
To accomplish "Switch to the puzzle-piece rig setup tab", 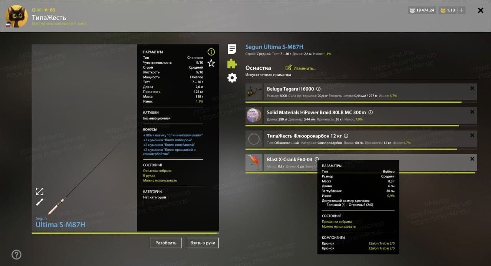I will click(x=232, y=64).
